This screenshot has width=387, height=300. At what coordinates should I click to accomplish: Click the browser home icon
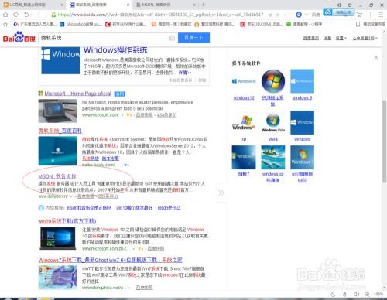(x=5, y=15)
